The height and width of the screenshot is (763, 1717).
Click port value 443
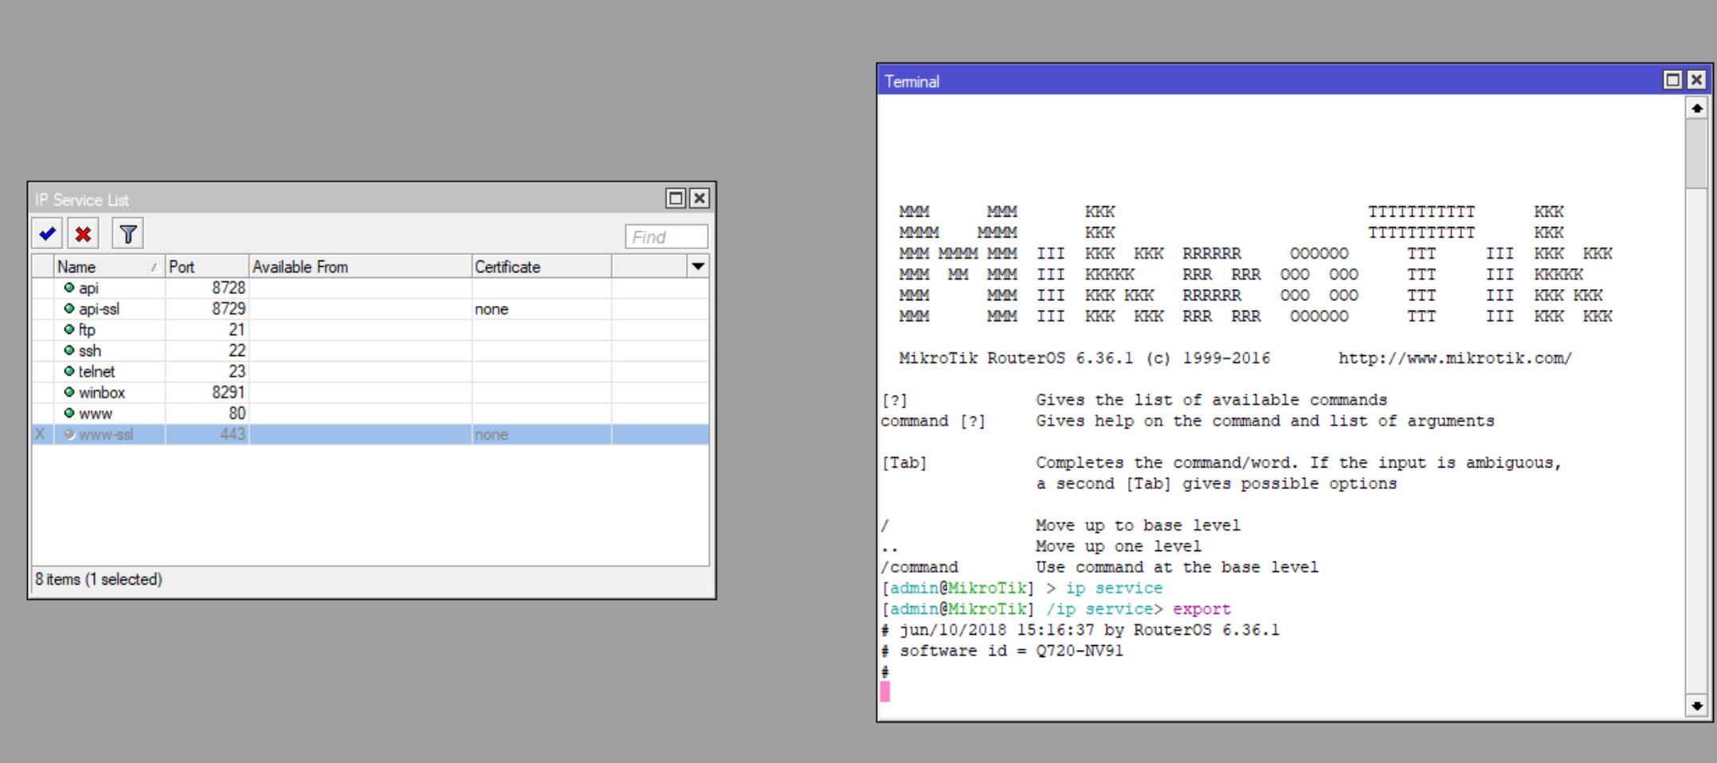233,434
